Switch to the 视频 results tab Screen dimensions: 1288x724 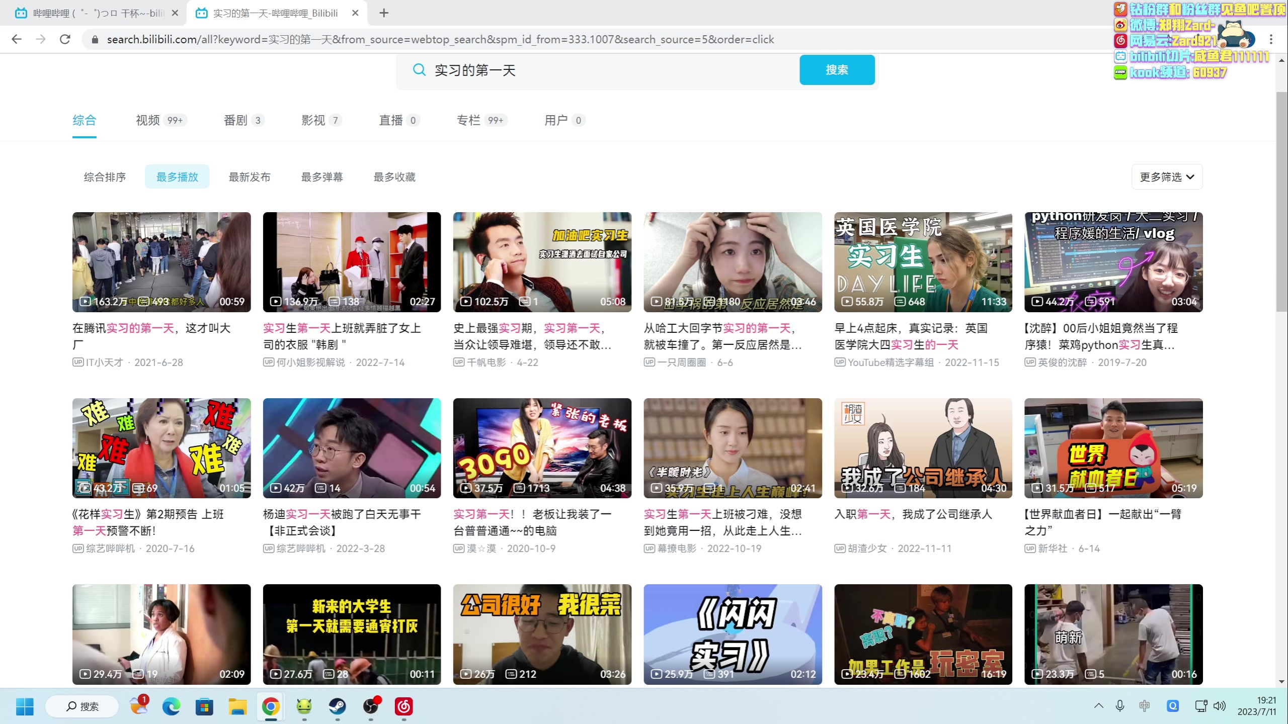148,120
